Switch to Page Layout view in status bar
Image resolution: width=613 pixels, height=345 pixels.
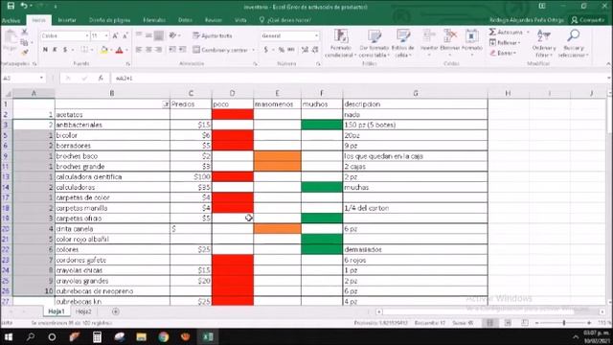pos(508,323)
